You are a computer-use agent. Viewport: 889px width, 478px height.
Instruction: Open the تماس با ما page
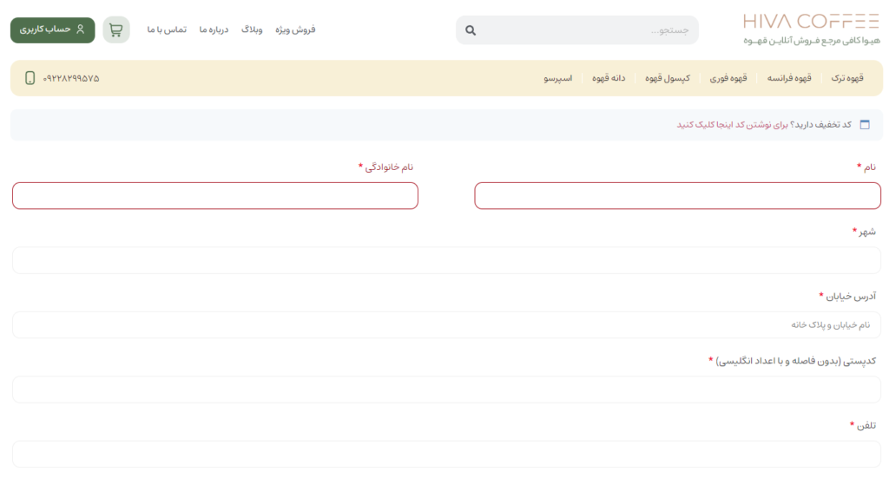[x=167, y=29]
